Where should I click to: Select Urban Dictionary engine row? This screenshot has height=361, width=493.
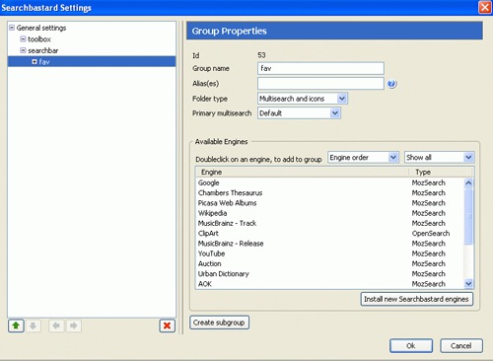coord(329,274)
